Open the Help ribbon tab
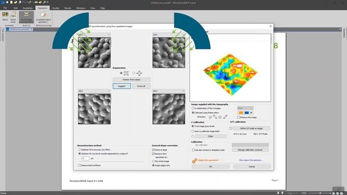347x195 pixels. tap(102, 8)
